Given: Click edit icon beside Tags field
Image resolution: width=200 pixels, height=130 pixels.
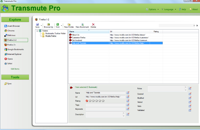Looking at the screenshot, I should 128,105.
